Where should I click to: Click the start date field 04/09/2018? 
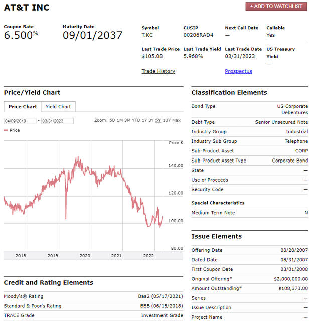(20, 121)
